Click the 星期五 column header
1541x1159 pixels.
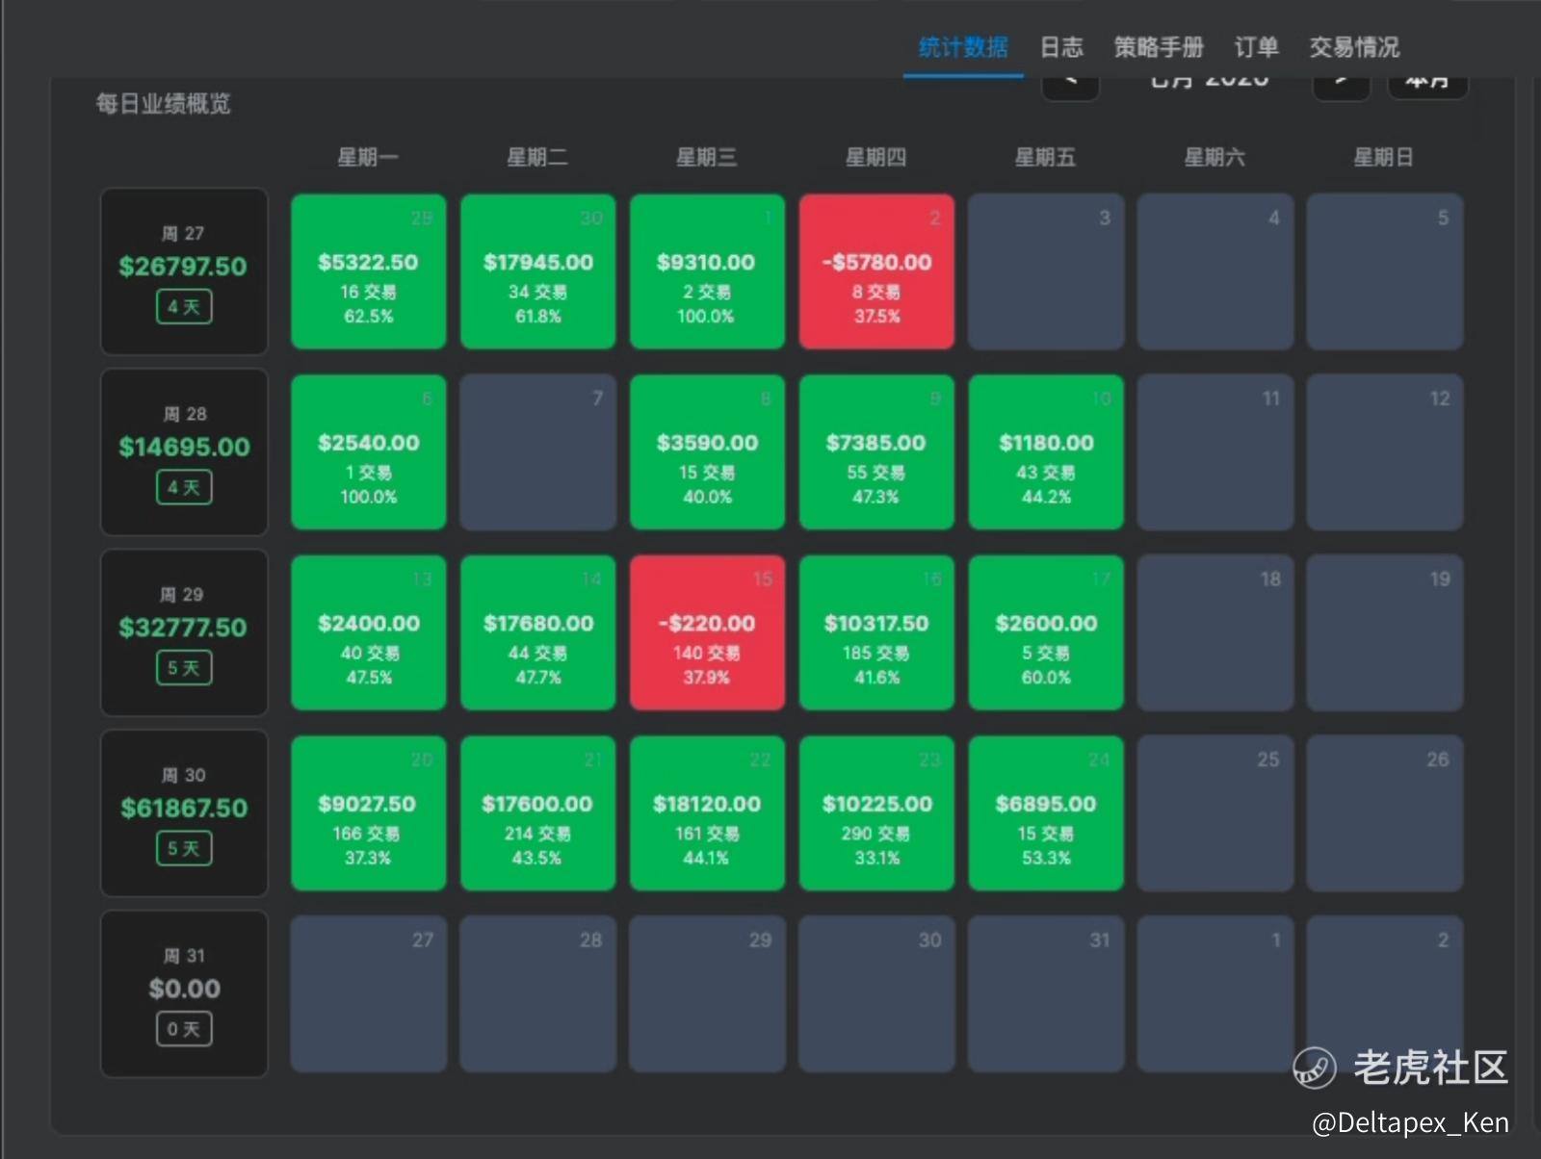coord(1045,157)
